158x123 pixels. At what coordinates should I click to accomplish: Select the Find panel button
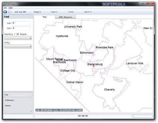point(18,95)
